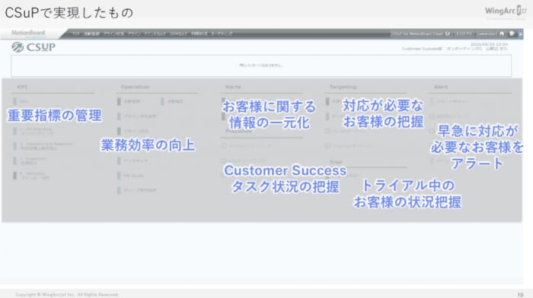Select the Trial section heading

click(x=336, y=162)
